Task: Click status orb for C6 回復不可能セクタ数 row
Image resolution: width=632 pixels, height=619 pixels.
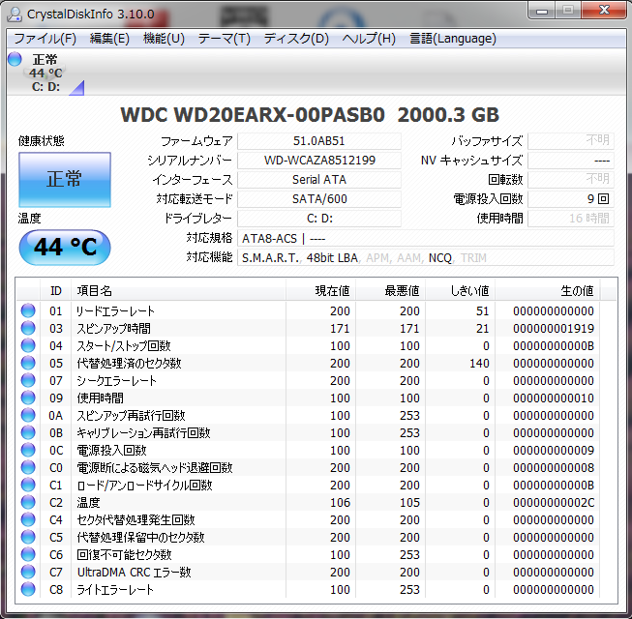Action: point(28,554)
